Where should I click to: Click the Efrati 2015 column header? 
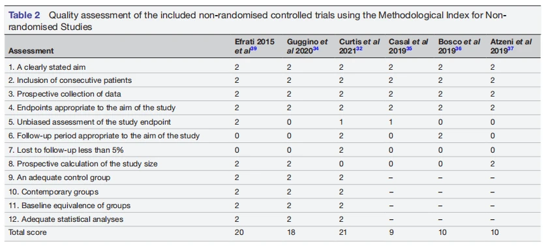coord(254,46)
